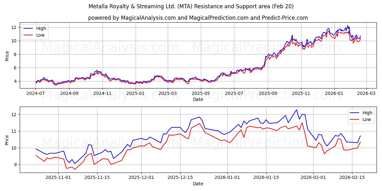Click the top chart 'Date' axis label
382x191 pixels.
[x=198, y=99]
